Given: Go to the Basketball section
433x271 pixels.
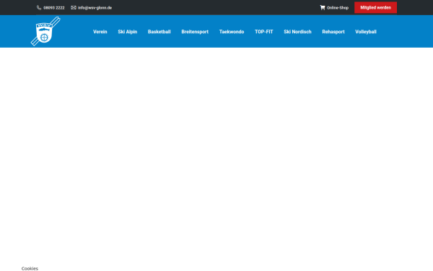Looking at the screenshot, I should pos(159,32).
